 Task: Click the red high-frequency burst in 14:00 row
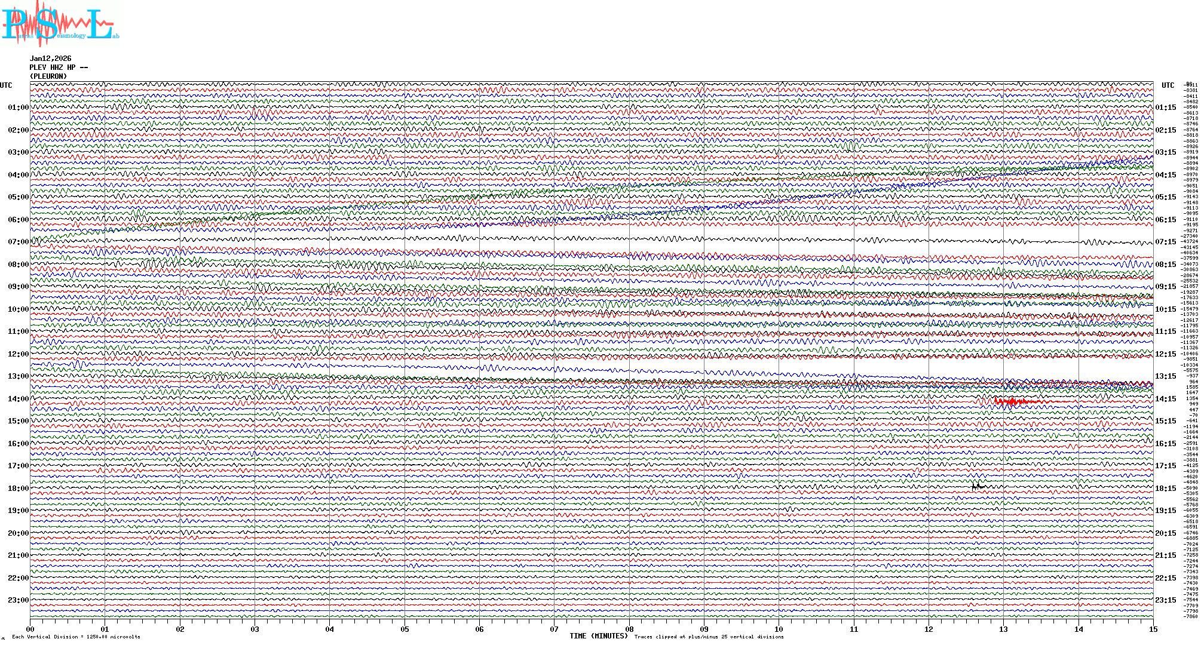[1012, 401]
